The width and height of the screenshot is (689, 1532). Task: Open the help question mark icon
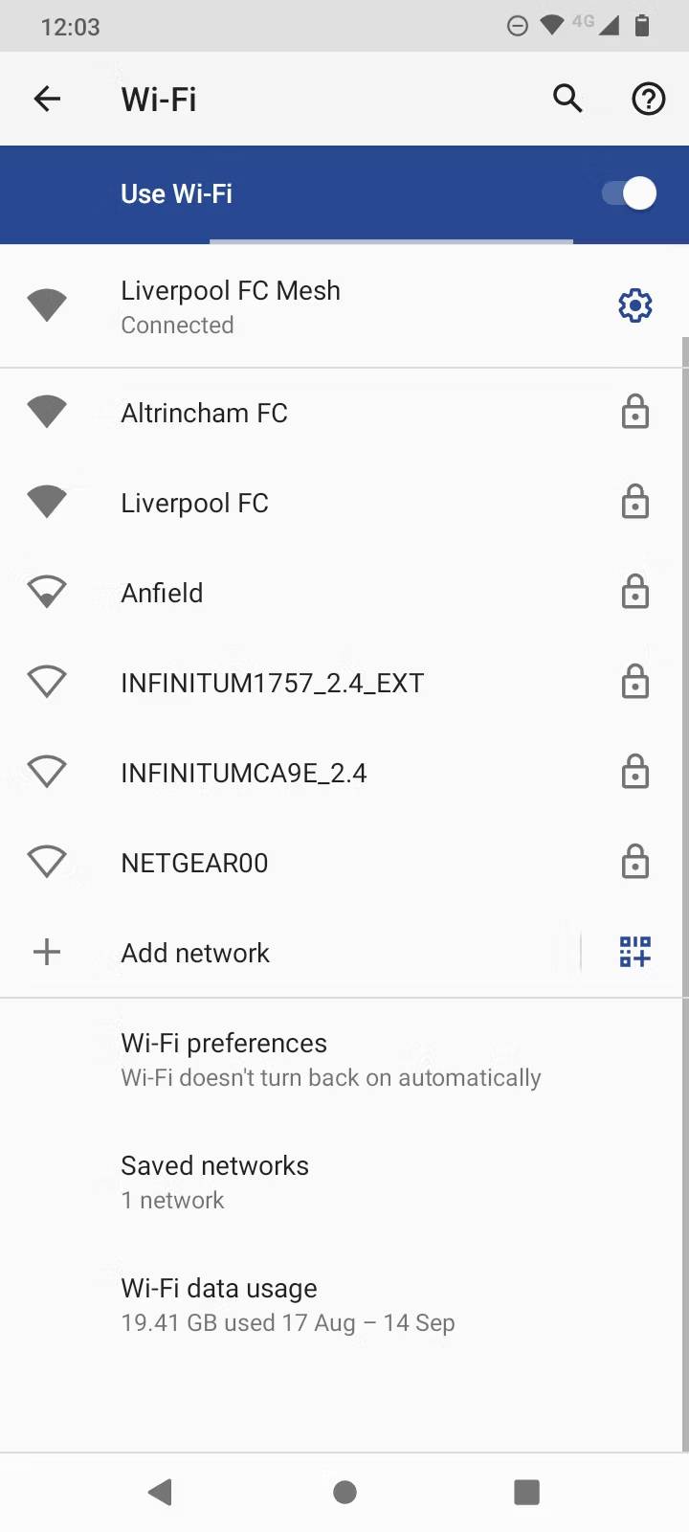pos(649,99)
